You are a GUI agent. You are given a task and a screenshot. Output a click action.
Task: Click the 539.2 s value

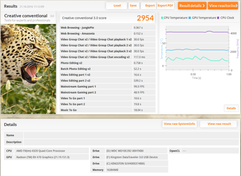point(138,81)
